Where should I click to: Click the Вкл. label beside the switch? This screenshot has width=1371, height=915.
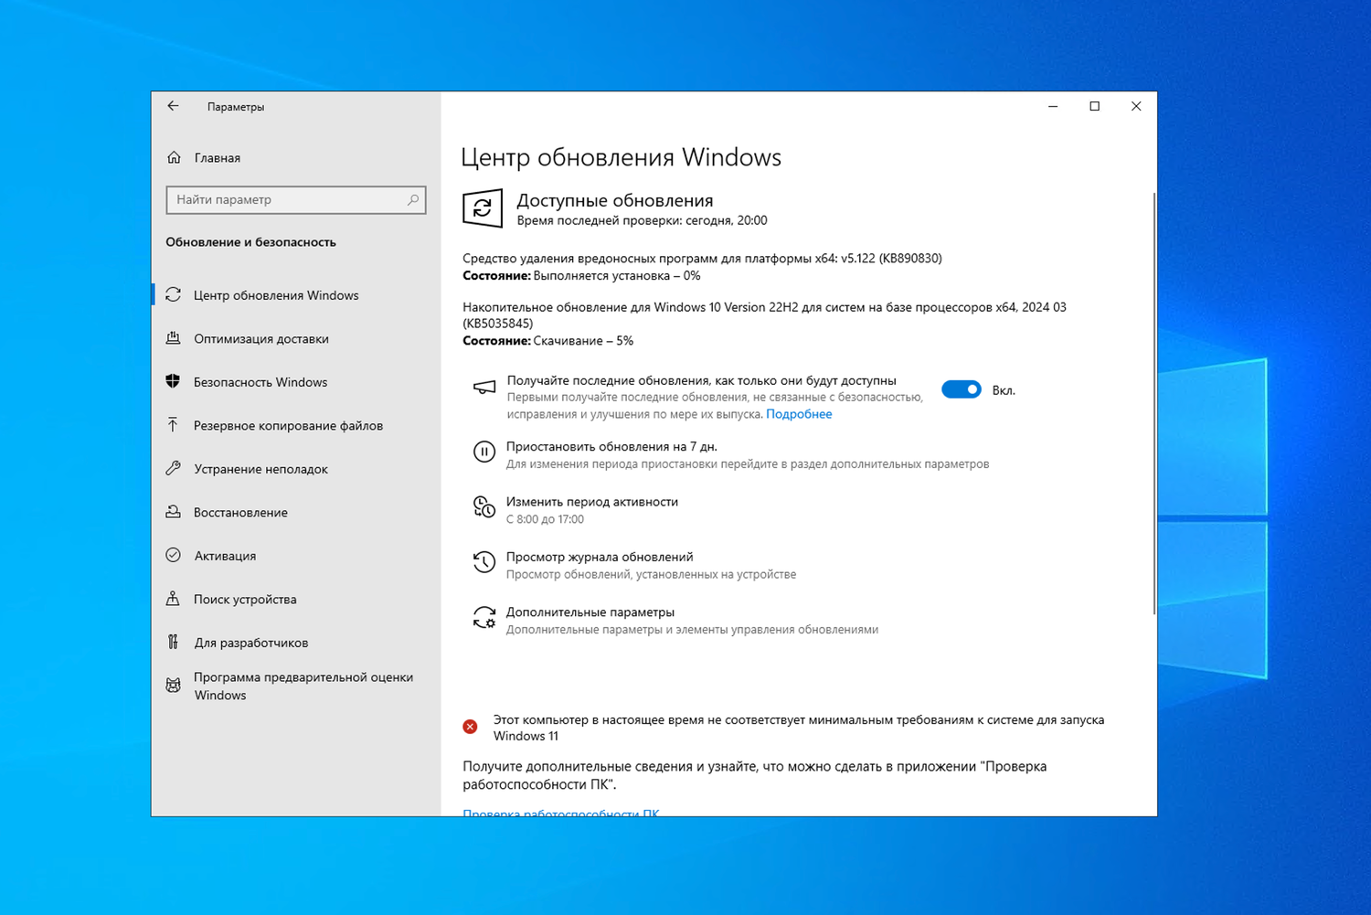click(1004, 390)
